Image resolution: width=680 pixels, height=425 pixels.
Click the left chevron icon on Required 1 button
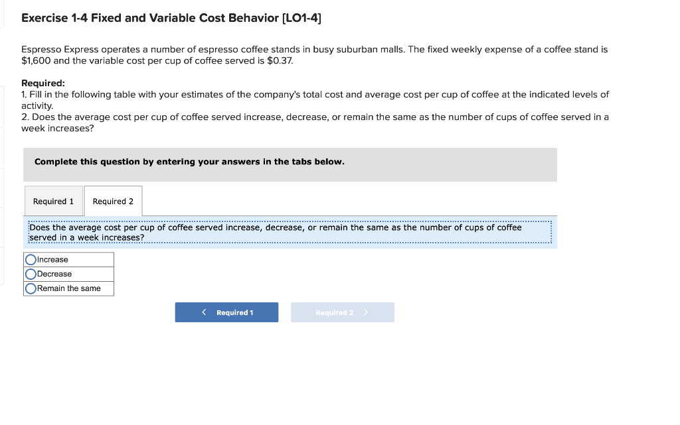204,312
